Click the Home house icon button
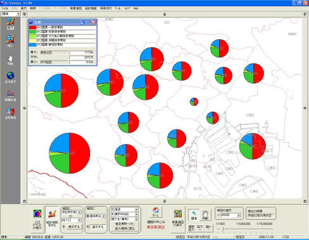 [x=156, y=212]
